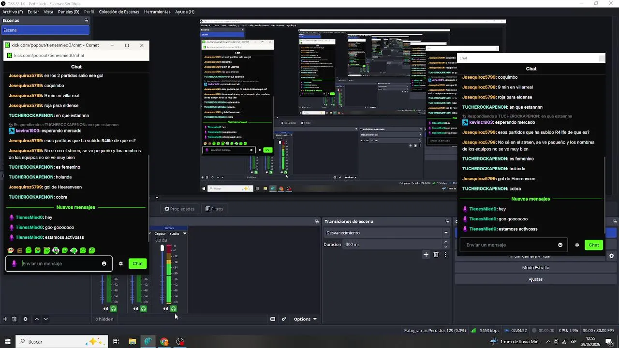
Task: Click the green Chat button in the right-side overlay
Action: pyautogui.click(x=594, y=245)
